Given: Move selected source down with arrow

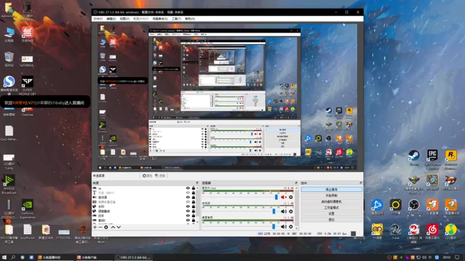Looking at the screenshot, I should tap(119, 227).
